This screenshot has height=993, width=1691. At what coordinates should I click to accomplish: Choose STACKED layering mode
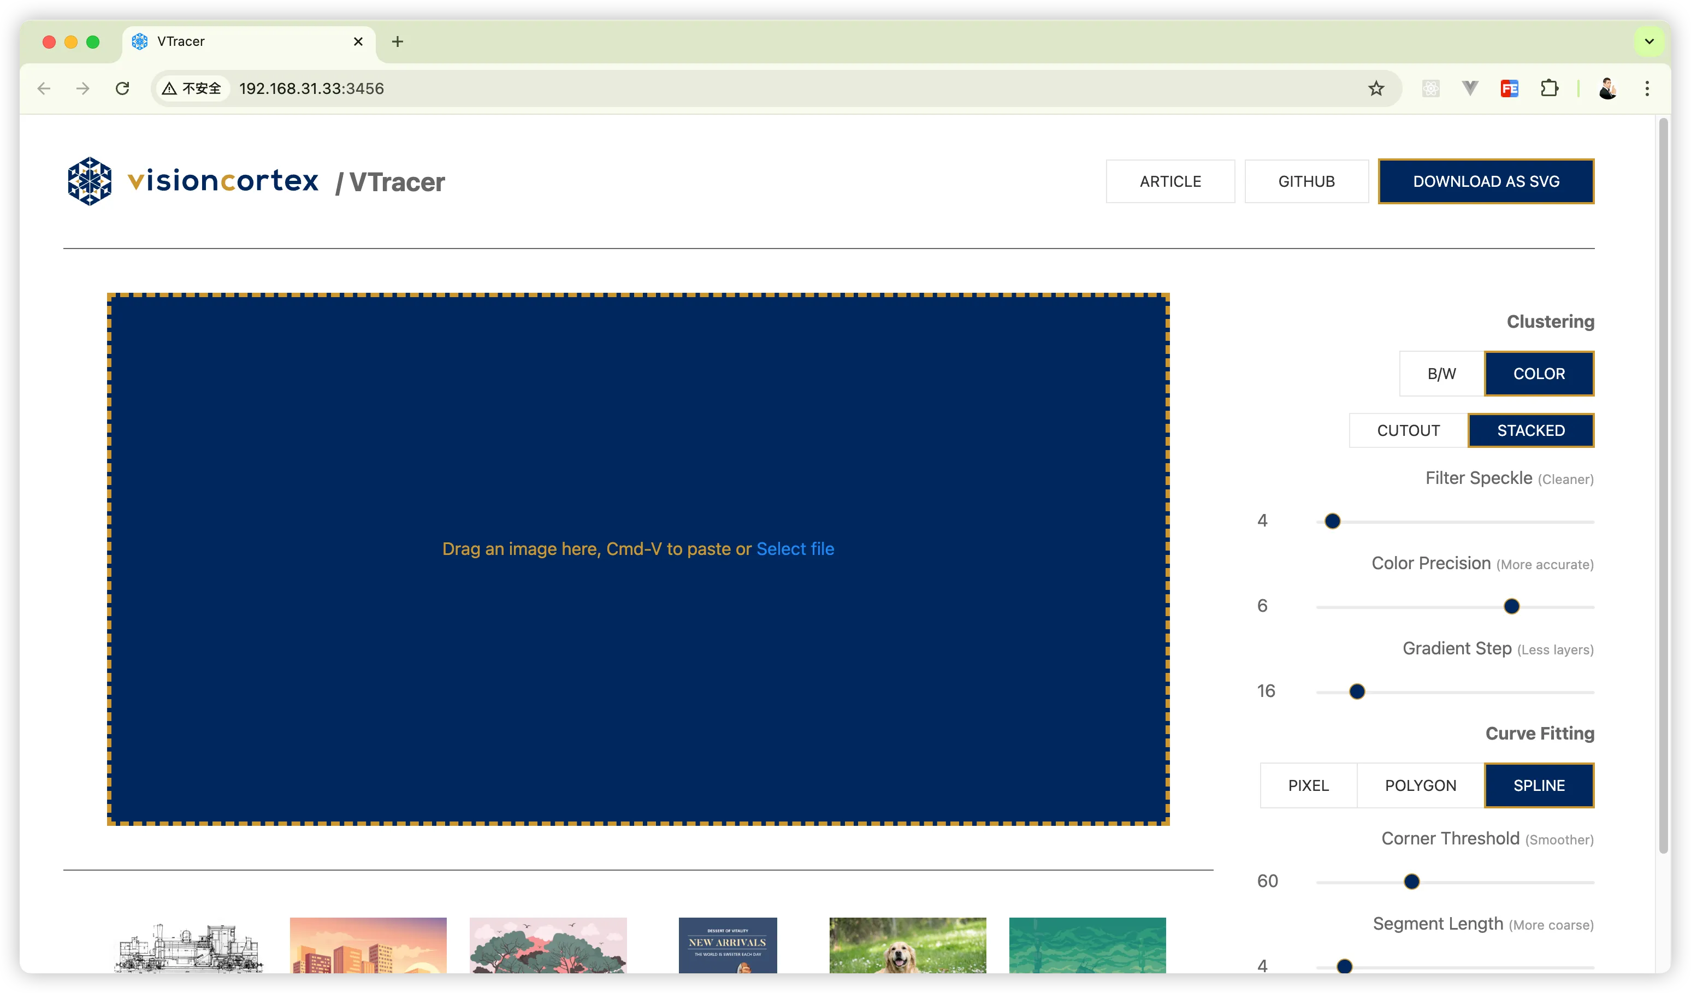tap(1530, 430)
